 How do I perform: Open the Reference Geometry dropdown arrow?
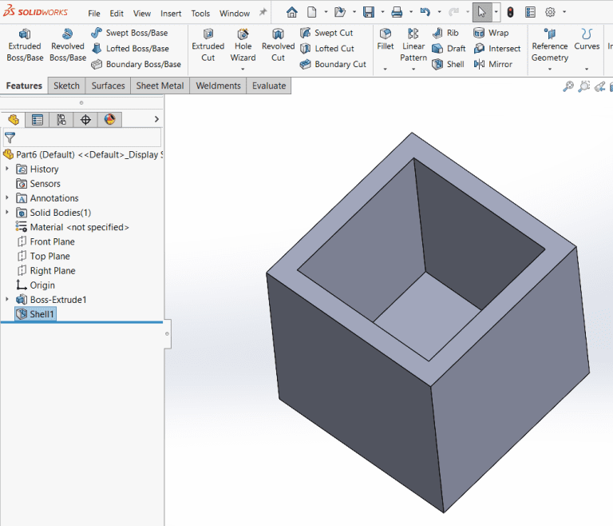(x=550, y=69)
